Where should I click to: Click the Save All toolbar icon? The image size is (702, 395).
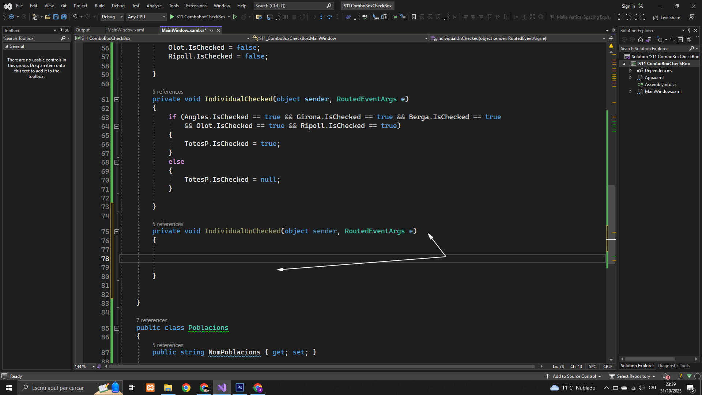pos(64,17)
